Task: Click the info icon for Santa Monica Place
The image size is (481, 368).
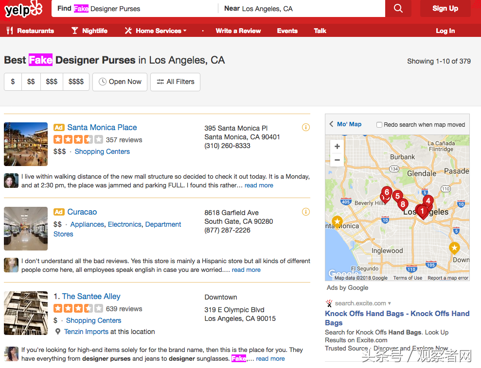Action: coord(306,127)
